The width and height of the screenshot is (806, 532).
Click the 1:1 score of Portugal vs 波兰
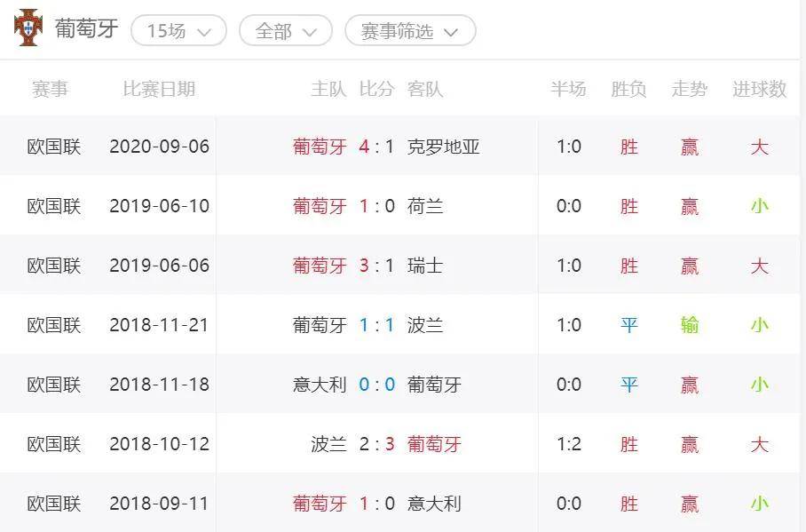[x=376, y=325]
